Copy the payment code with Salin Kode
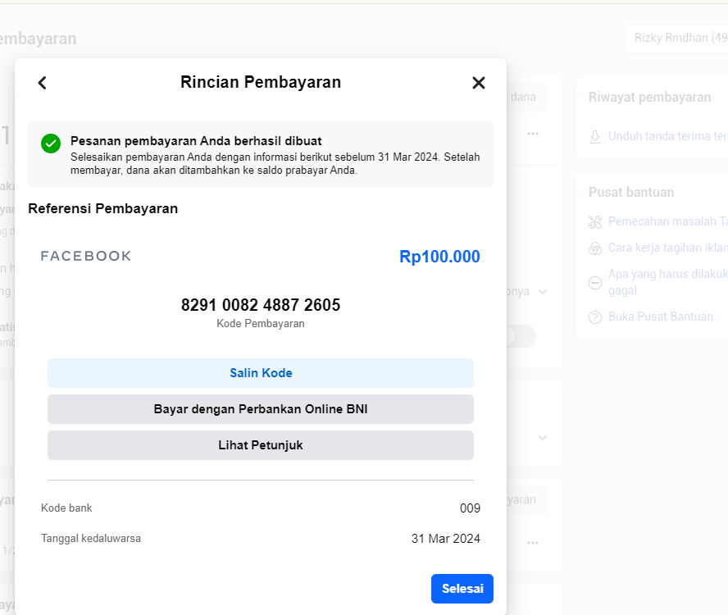 261,373
